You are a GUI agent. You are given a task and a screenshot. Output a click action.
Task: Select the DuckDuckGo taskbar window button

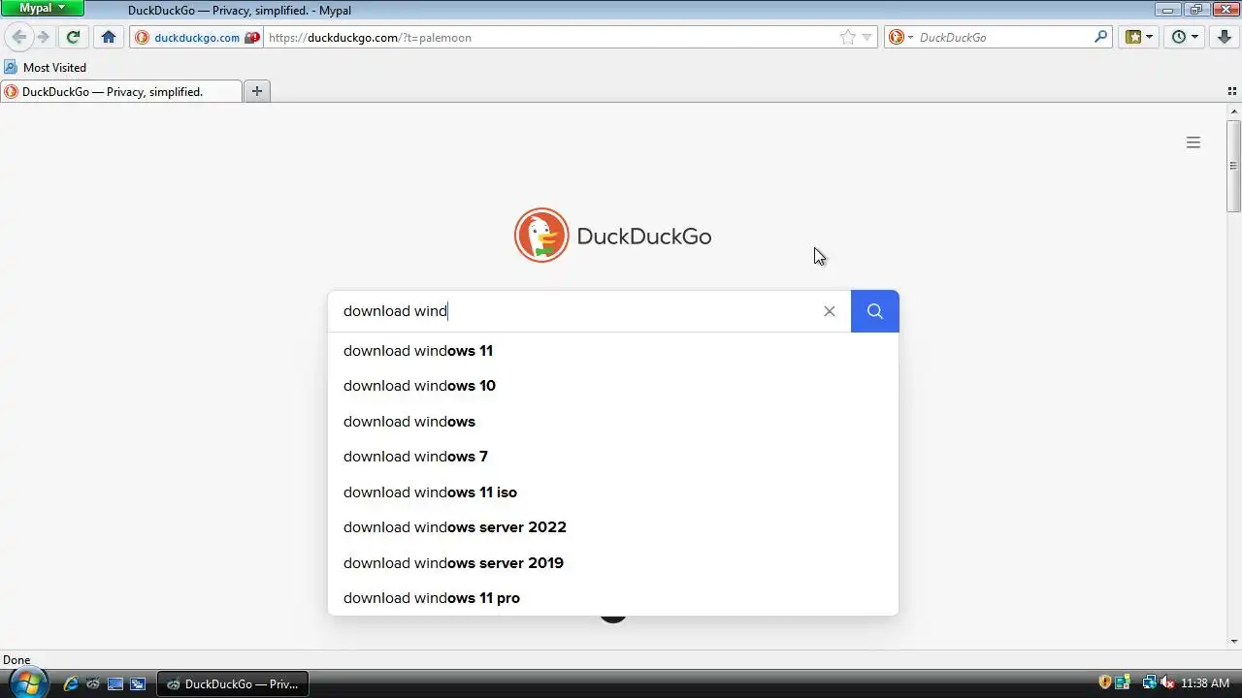point(233,683)
